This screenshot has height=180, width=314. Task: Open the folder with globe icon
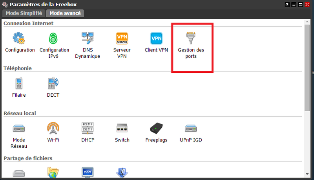point(53,173)
